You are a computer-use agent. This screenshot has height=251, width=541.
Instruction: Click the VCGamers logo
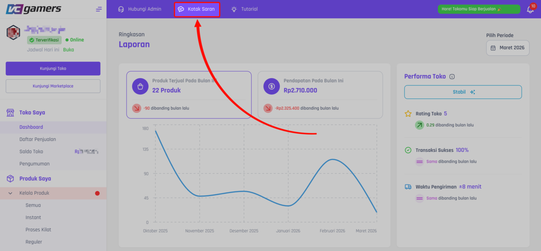[x=33, y=9]
